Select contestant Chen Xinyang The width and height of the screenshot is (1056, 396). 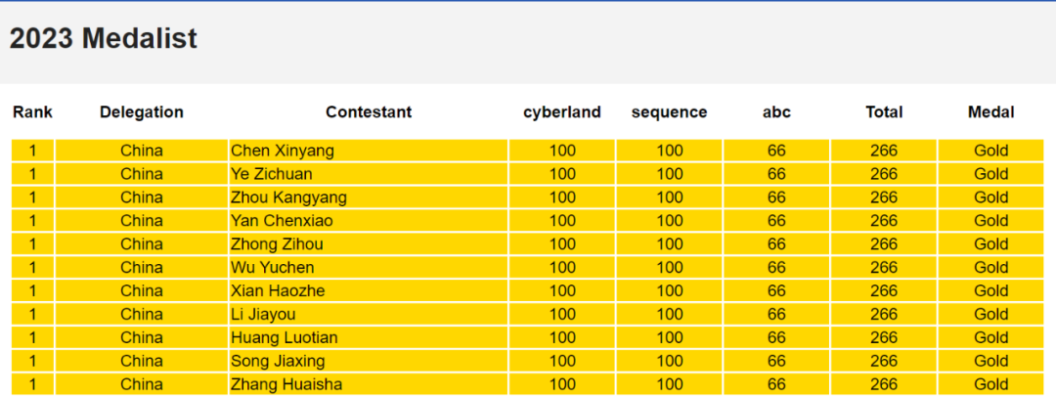[283, 151]
